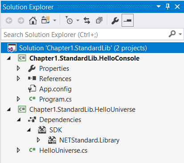
Task: Click the Search Solution Explorer input field
Action: pyautogui.click(x=85, y=34)
